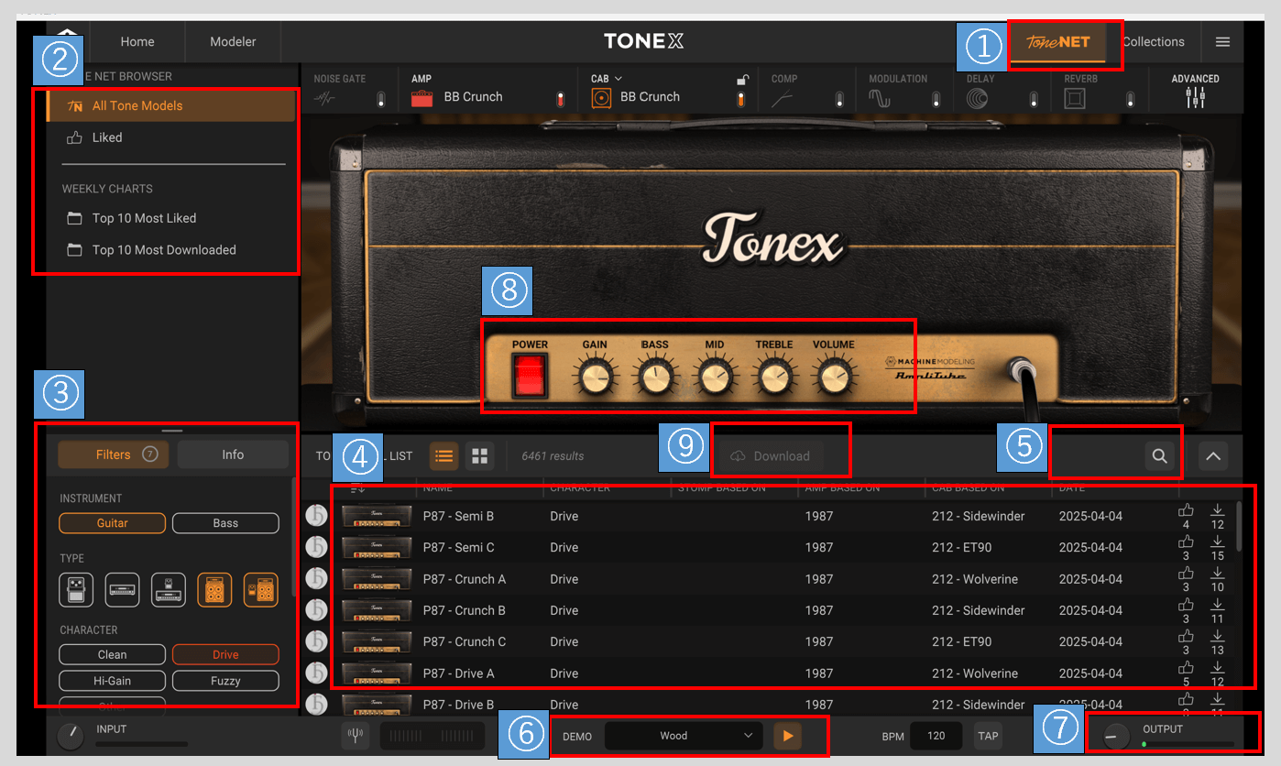Toggle the Comp on/off switch

(x=838, y=99)
